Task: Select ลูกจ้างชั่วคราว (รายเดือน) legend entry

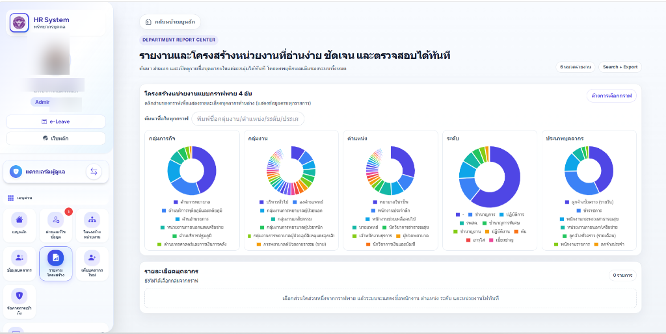Action: click(x=589, y=235)
